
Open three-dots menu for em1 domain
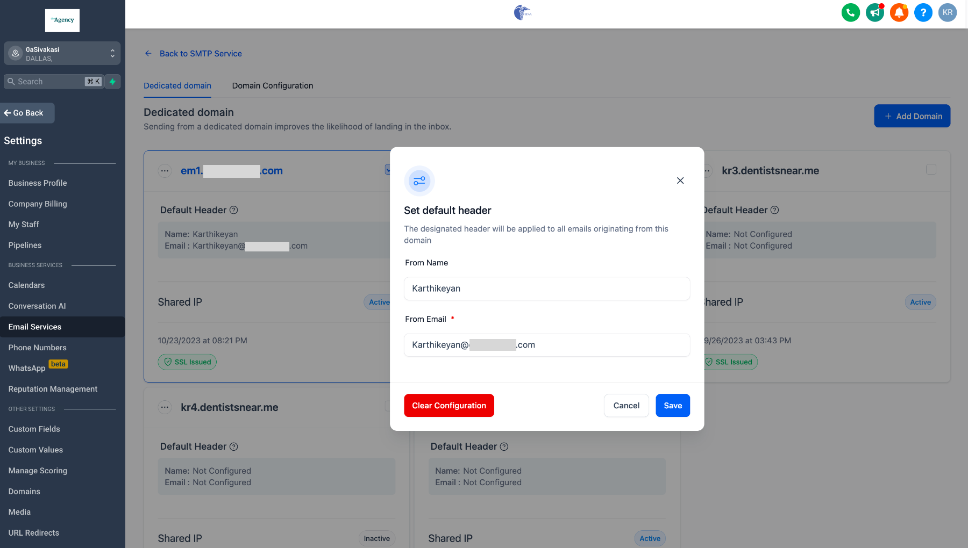coord(165,171)
